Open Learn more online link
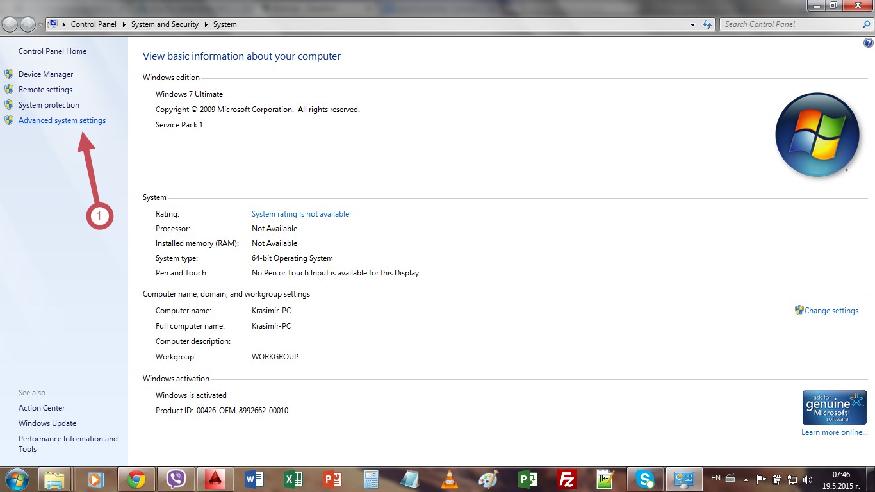Viewport: 875px width, 492px height. tap(835, 432)
